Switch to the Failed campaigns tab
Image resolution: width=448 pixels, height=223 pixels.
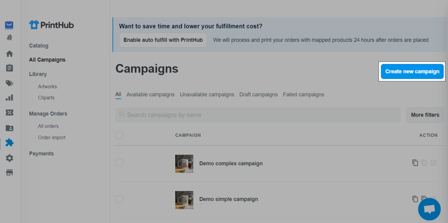[x=303, y=94]
